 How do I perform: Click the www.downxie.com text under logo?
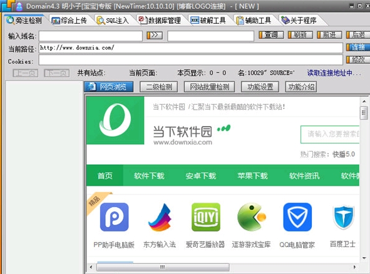(x=183, y=142)
